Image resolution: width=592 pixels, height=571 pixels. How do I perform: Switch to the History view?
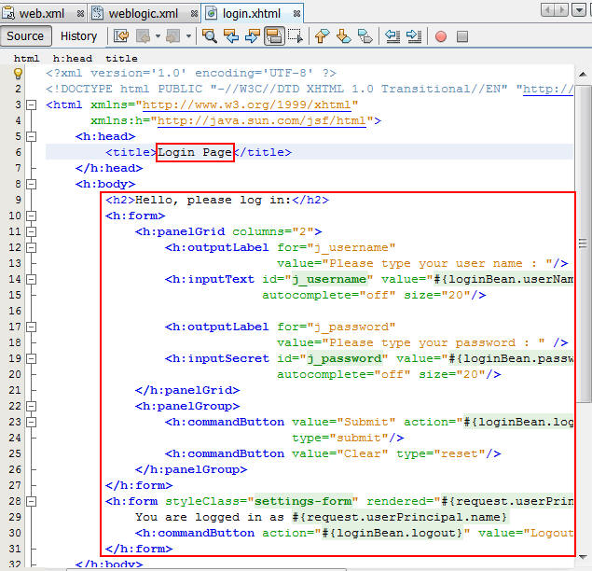click(78, 36)
